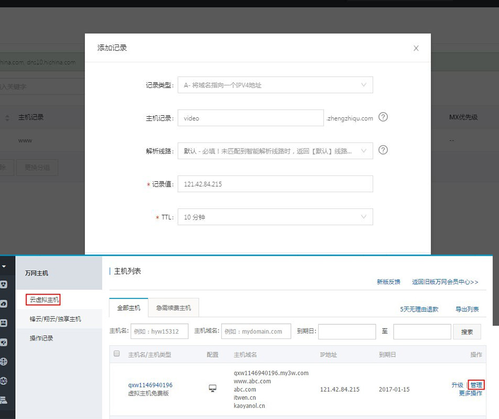The image size is (499, 419).
Task: Click the help icon beside 解析线路 field
Action: tap(383, 150)
